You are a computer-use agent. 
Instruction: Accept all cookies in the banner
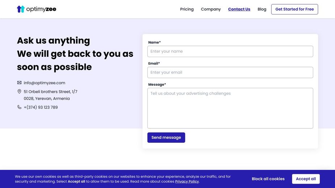point(306,179)
